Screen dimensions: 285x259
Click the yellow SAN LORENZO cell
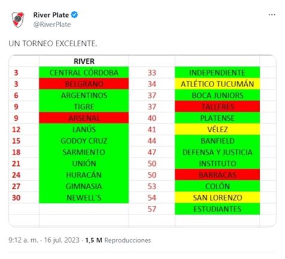point(217,198)
